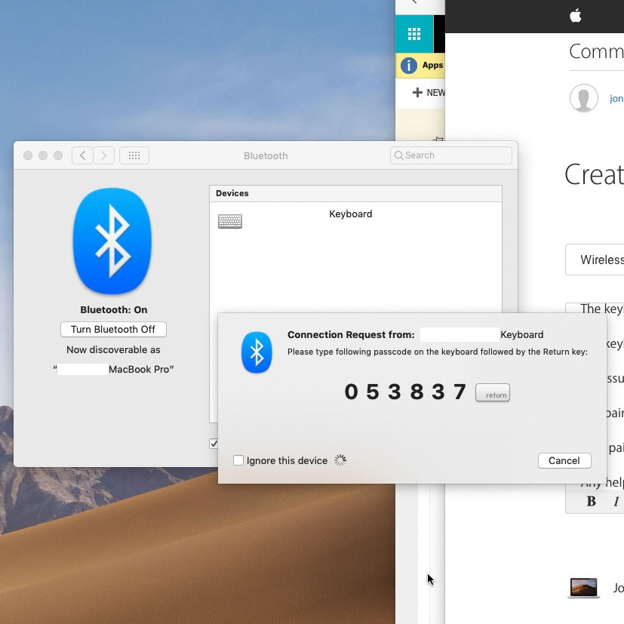Click the user avatar on Communities page
The width and height of the screenshot is (624, 624).
[x=584, y=98]
